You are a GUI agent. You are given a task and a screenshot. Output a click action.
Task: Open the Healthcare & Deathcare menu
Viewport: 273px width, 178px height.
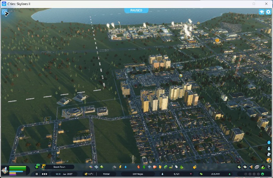click(x=139, y=167)
